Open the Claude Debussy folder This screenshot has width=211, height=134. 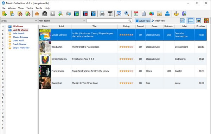(20, 37)
